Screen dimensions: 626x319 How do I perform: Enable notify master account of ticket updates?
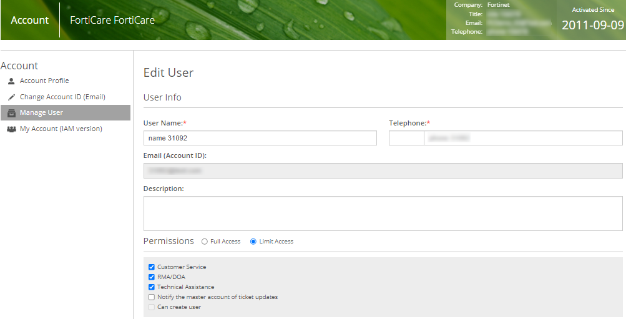pyautogui.click(x=152, y=297)
